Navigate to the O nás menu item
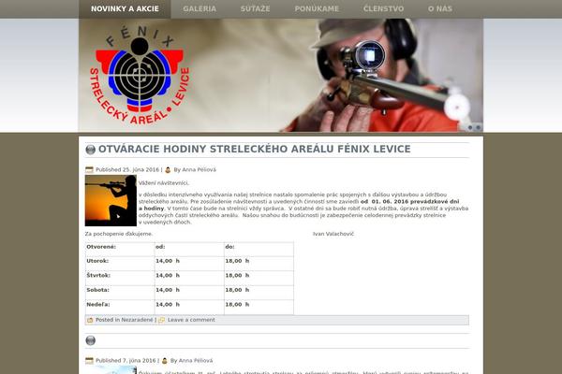The image size is (562, 374). (440, 9)
